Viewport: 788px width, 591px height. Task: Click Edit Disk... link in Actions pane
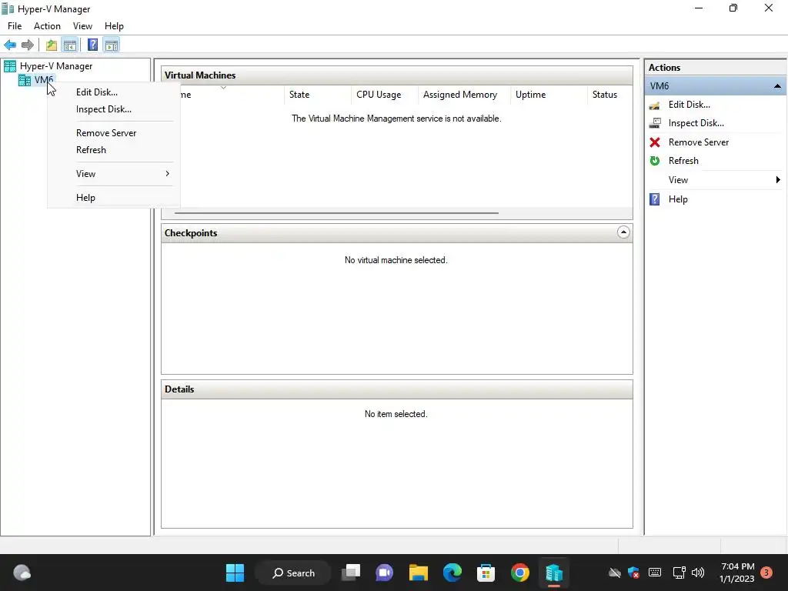pos(689,105)
